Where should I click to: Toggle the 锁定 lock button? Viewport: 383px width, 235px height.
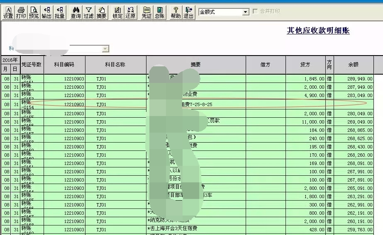[117, 12]
